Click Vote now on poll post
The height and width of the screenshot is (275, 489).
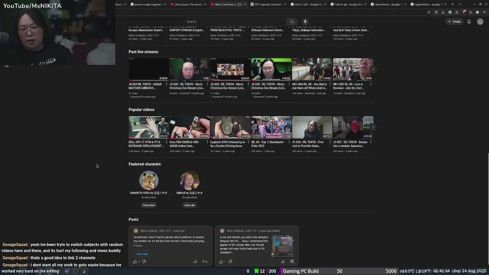click(x=142, y=254)
